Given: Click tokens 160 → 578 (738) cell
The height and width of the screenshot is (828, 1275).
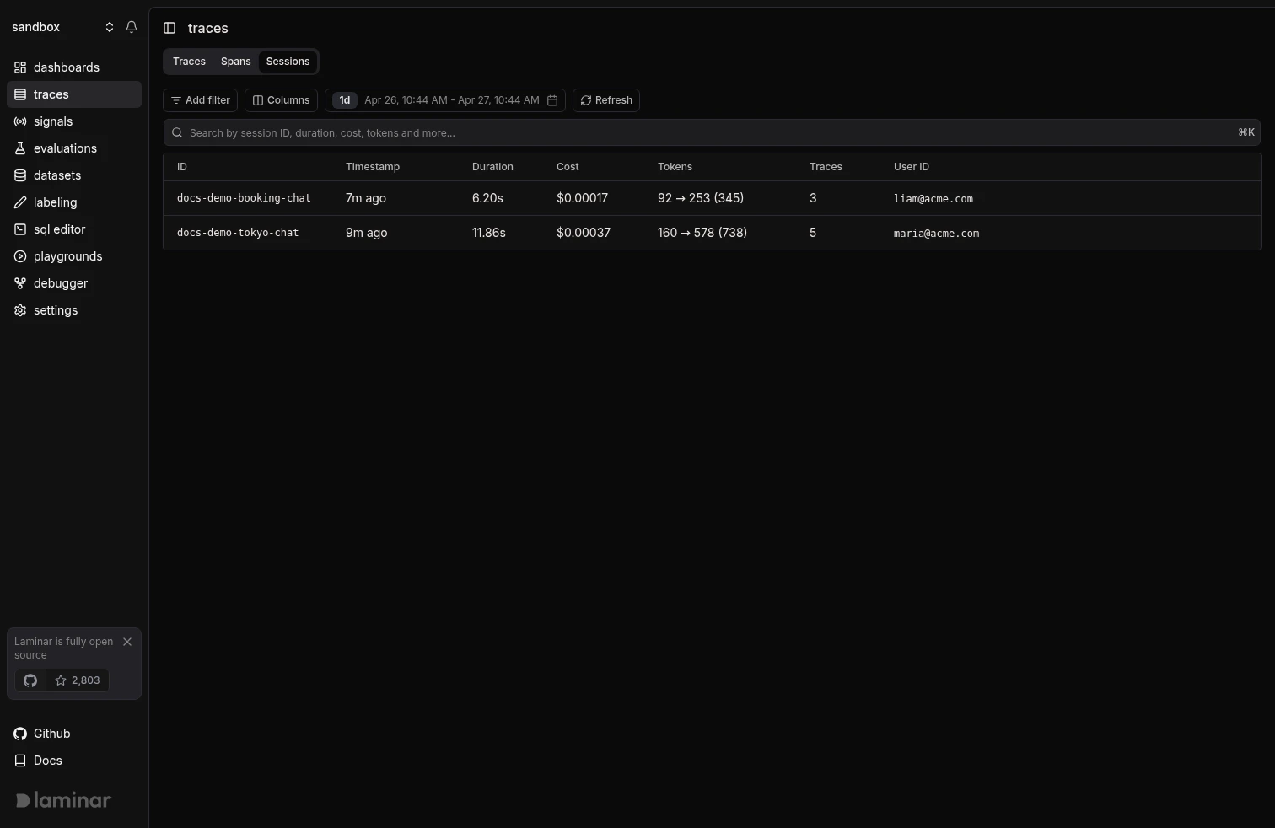Looking at the screenshot, I should (x=702, y=233).
